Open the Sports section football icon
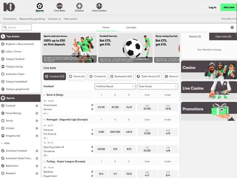This screenshot has width=237, height=178. click(40, 6)
